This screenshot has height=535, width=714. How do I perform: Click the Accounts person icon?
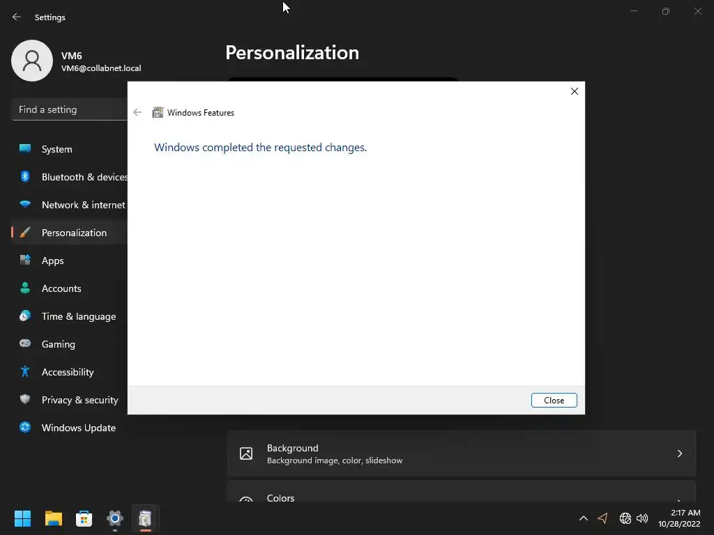click(25, 288)
